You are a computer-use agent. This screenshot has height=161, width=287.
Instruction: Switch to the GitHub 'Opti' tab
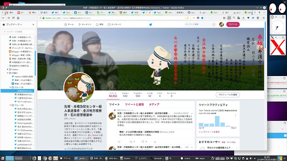coord(192,13)
